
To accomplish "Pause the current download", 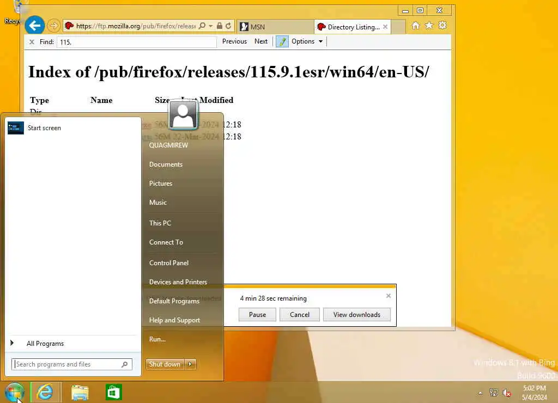I will coord(257,314).
